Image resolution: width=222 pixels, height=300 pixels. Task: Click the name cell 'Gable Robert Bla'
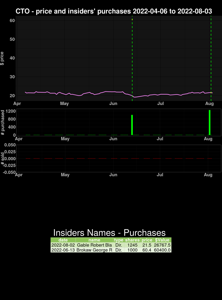coord(94,245)
